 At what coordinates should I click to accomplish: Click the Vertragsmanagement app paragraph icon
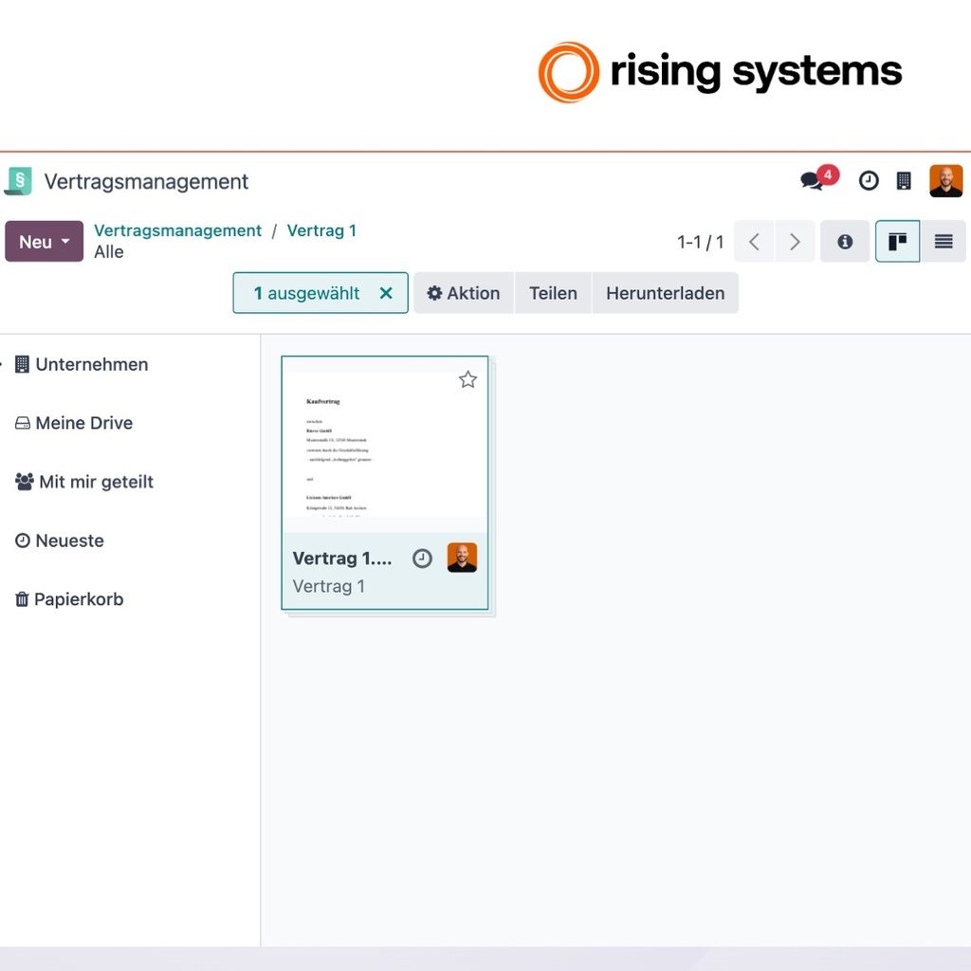pos(19,181)
